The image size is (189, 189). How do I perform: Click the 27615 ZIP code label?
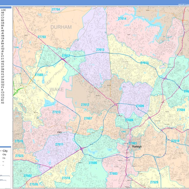click(144, 63)
